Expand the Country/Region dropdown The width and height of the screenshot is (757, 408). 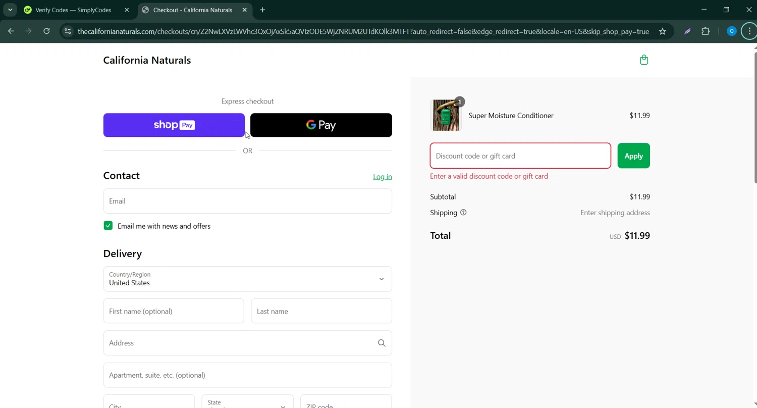pyautogui.click(x=248, y=279)
